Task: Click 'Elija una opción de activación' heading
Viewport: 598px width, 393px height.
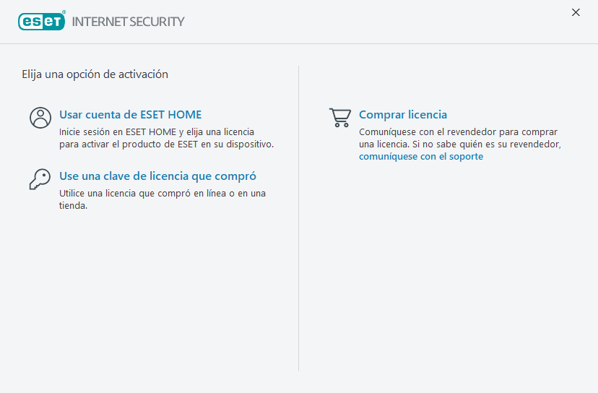Action: pos(95,74)
